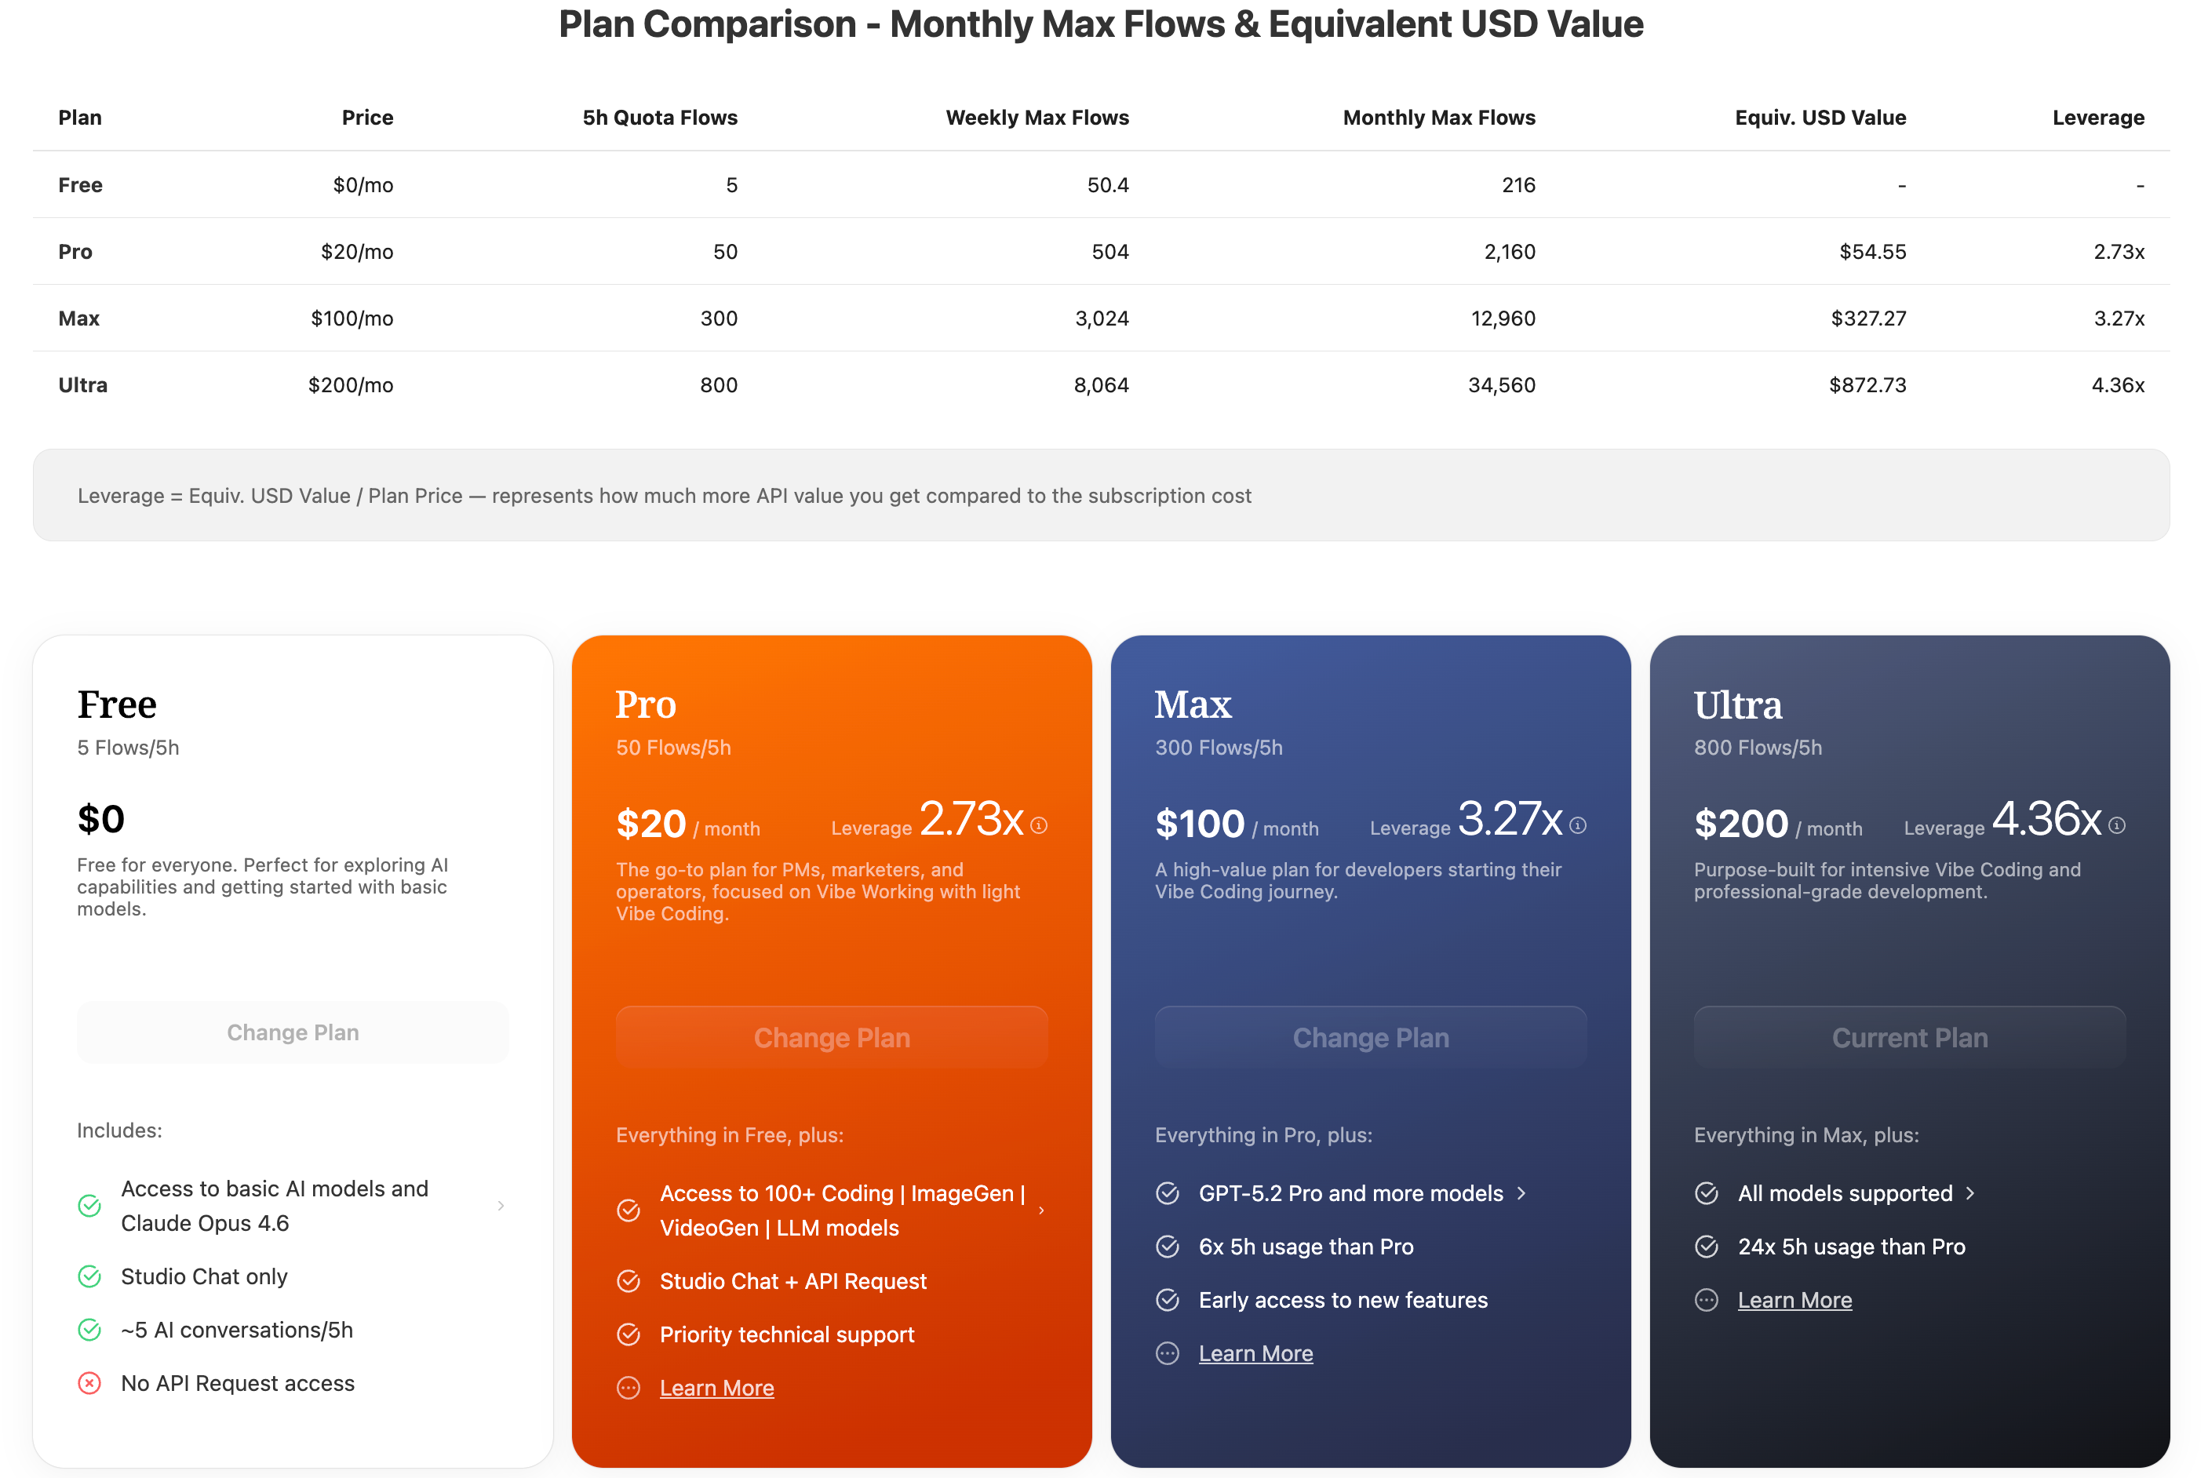Image resolution: width=2208 pixels, height=1478 pixels.
Task: Expand GPT-5.2 Pro and more models
Action: click(1521, 1193)
